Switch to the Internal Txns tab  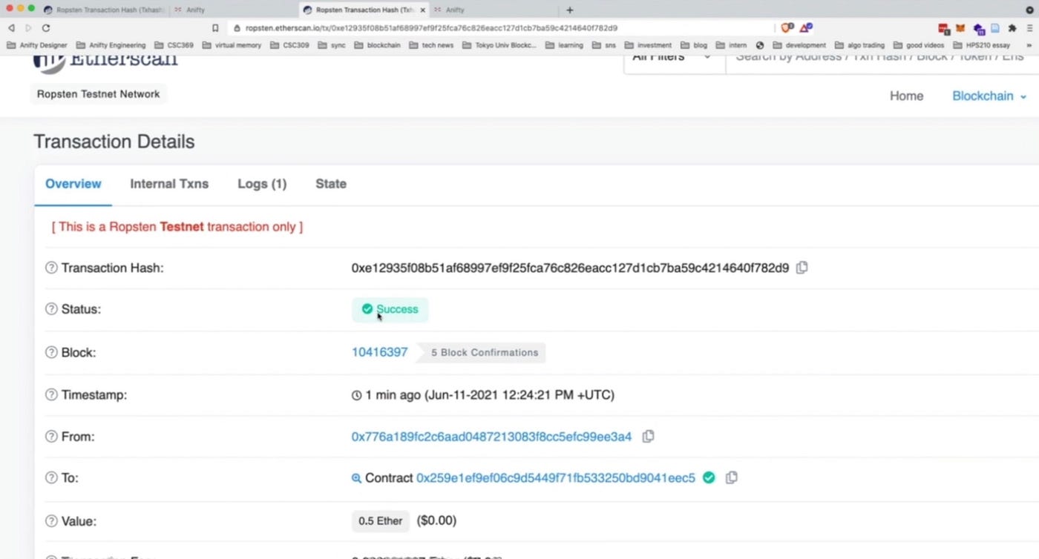[x=169, y=184]
